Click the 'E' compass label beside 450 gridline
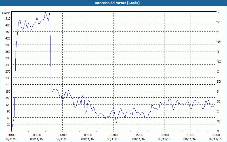The height and width of the screenshot is (142, 227). (218, 32)
